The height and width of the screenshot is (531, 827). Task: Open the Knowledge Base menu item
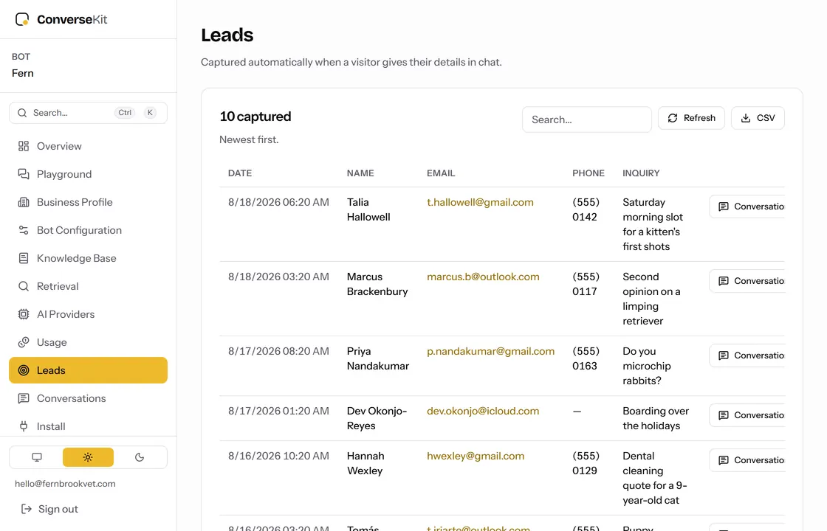[88, 258]
